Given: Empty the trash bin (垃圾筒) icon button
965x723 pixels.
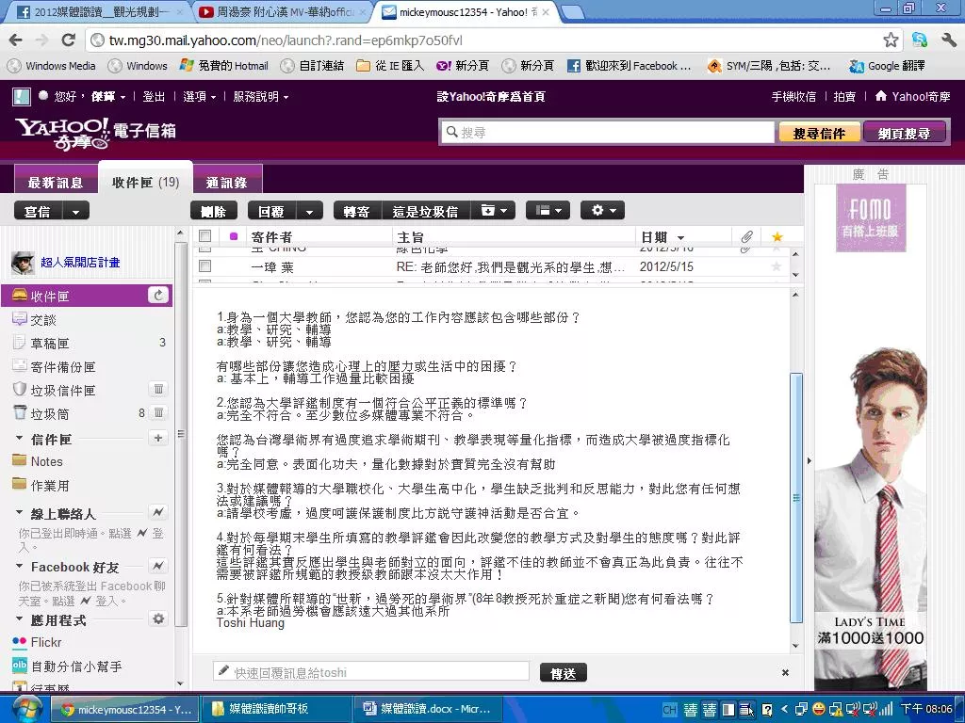Looking at the screenshot, I should (158, 412).
